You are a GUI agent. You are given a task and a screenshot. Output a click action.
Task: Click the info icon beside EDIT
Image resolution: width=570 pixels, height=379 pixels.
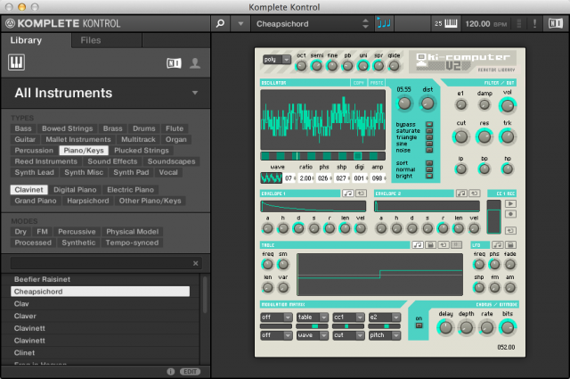coord(170,371)
